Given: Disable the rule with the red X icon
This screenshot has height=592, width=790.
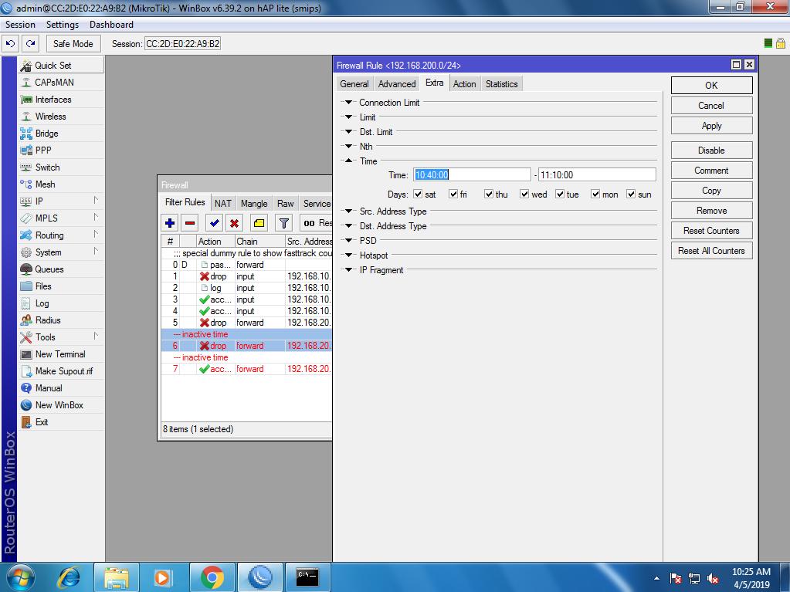Looking at the screenshot, I should pyautogui.click(x=234, y=223).
